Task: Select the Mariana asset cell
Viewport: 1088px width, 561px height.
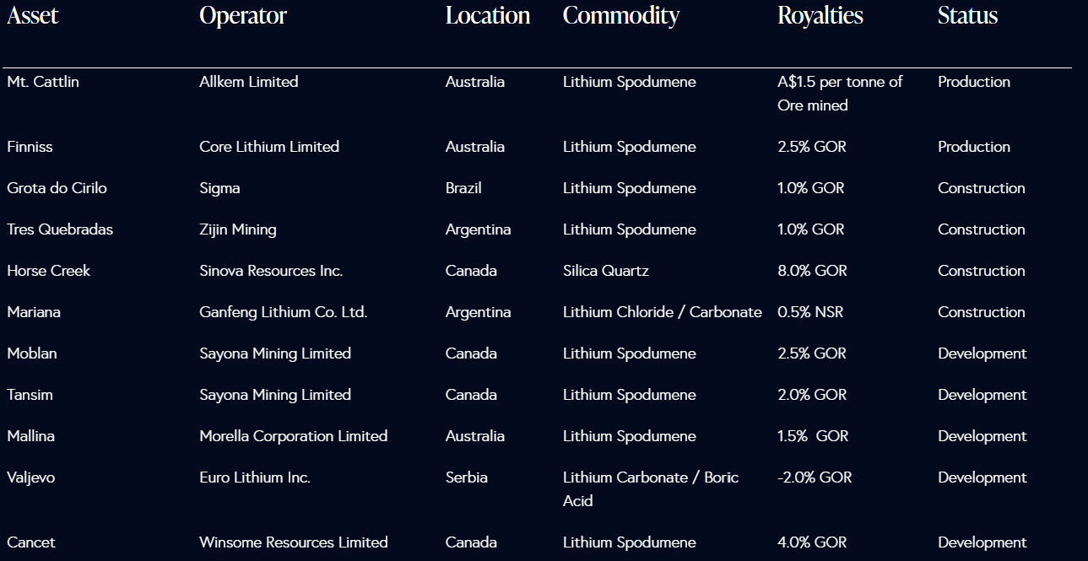Action: click(34, 312)
